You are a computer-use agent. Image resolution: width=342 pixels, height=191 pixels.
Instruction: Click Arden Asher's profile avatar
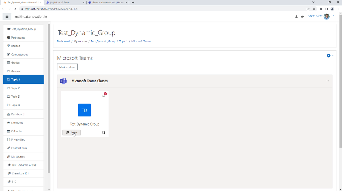click(x=327, y=16)
